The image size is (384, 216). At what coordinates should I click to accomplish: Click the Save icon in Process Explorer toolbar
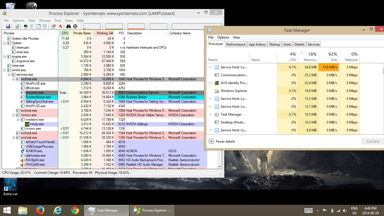pos(8,26)
